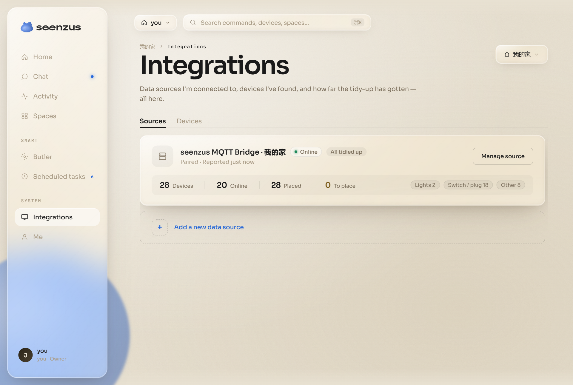
Task: Open the Me page in sidebar
Action: tap(57, 237)
